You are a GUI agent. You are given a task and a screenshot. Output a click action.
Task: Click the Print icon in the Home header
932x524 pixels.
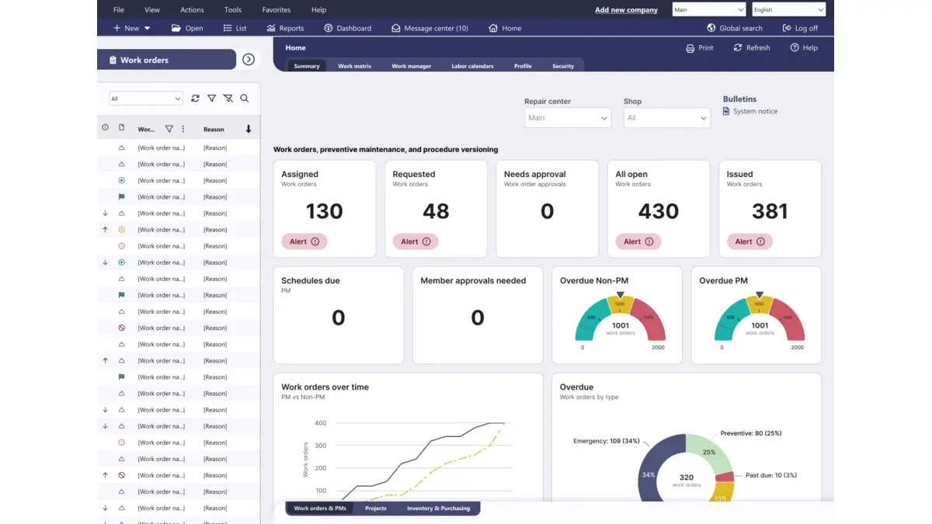click(690, 48)
